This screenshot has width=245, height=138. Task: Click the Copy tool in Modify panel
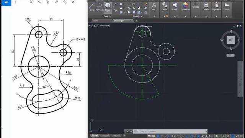pyautogui.click(x=129, y=8)
